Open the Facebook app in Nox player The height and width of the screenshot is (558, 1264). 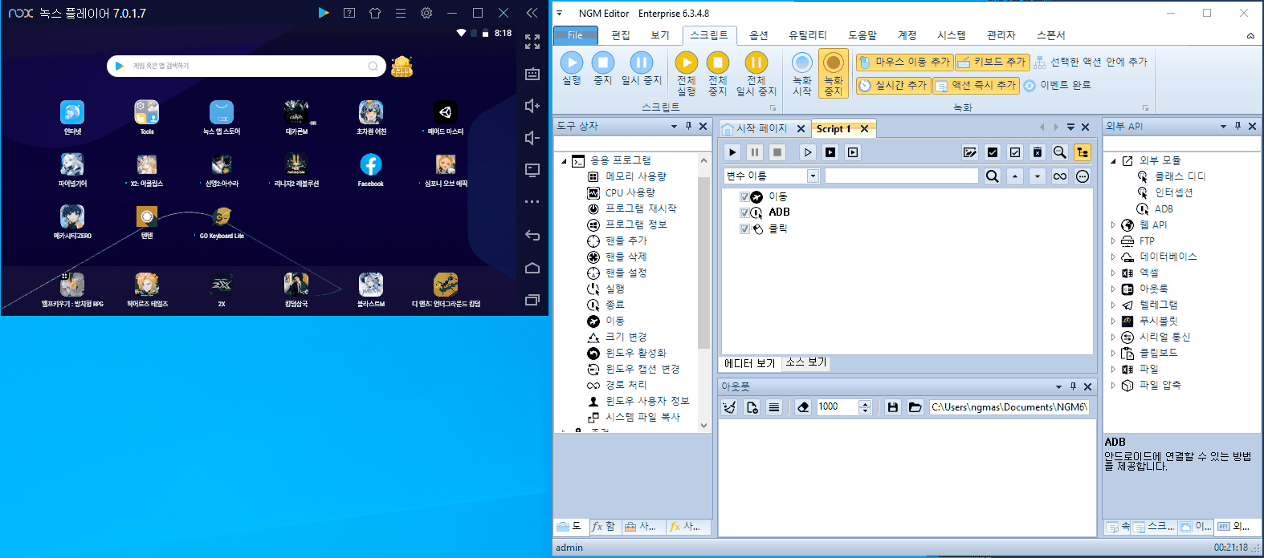[x=370, y=170]
